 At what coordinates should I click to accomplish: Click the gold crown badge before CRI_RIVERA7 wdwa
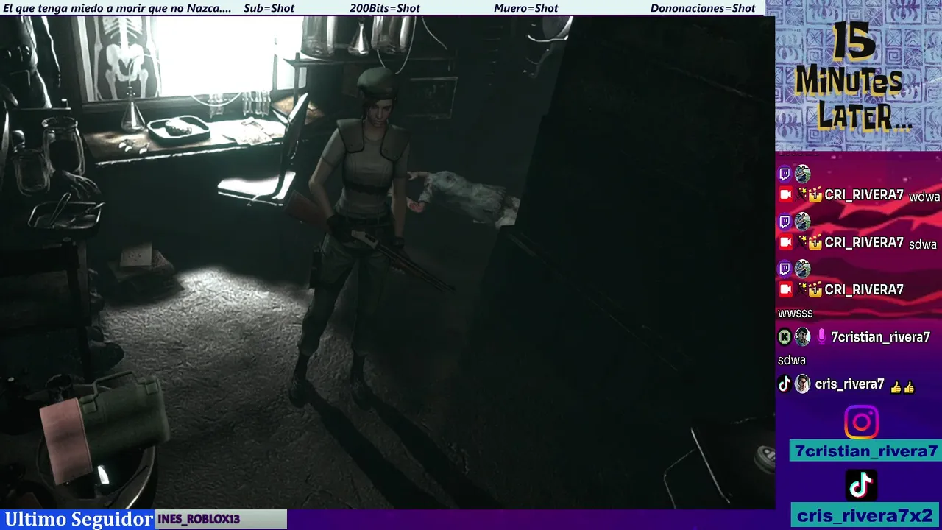[815, 195]
